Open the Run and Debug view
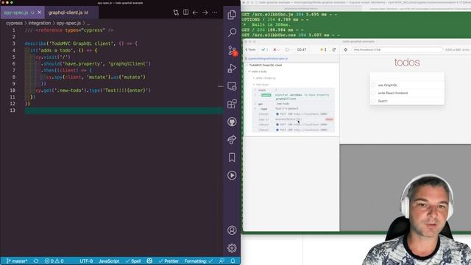Screen dimensions: 471x265 pos(232,68)
